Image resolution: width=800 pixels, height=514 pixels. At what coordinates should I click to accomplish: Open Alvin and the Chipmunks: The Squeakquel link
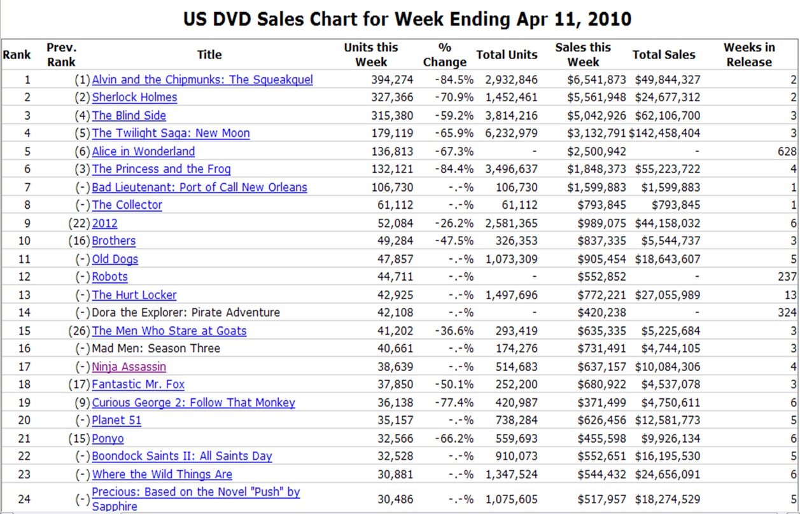click(202, 80)
